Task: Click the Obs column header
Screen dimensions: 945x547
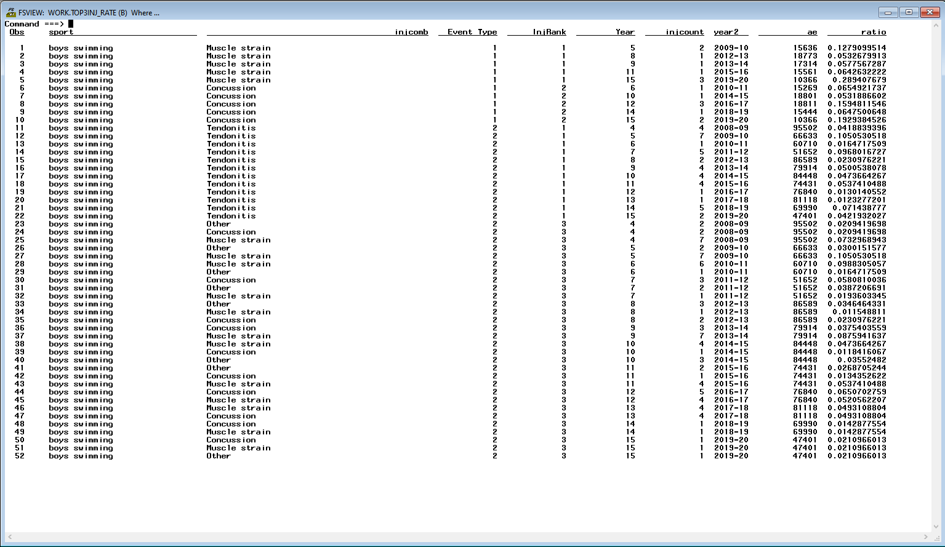Action: point(17,32)
